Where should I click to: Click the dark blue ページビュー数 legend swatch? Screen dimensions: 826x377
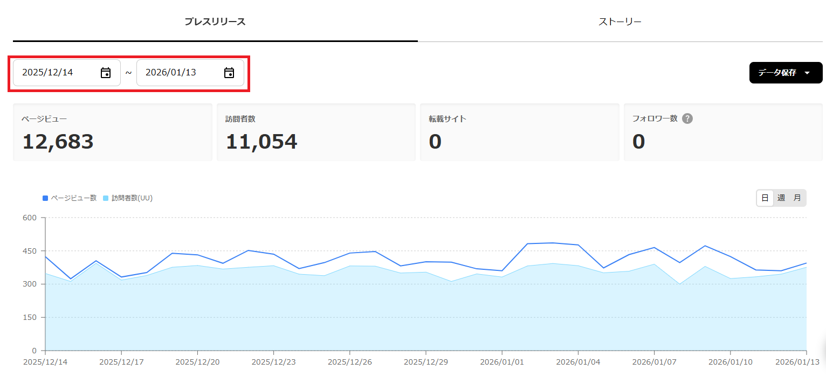point(45,198)
